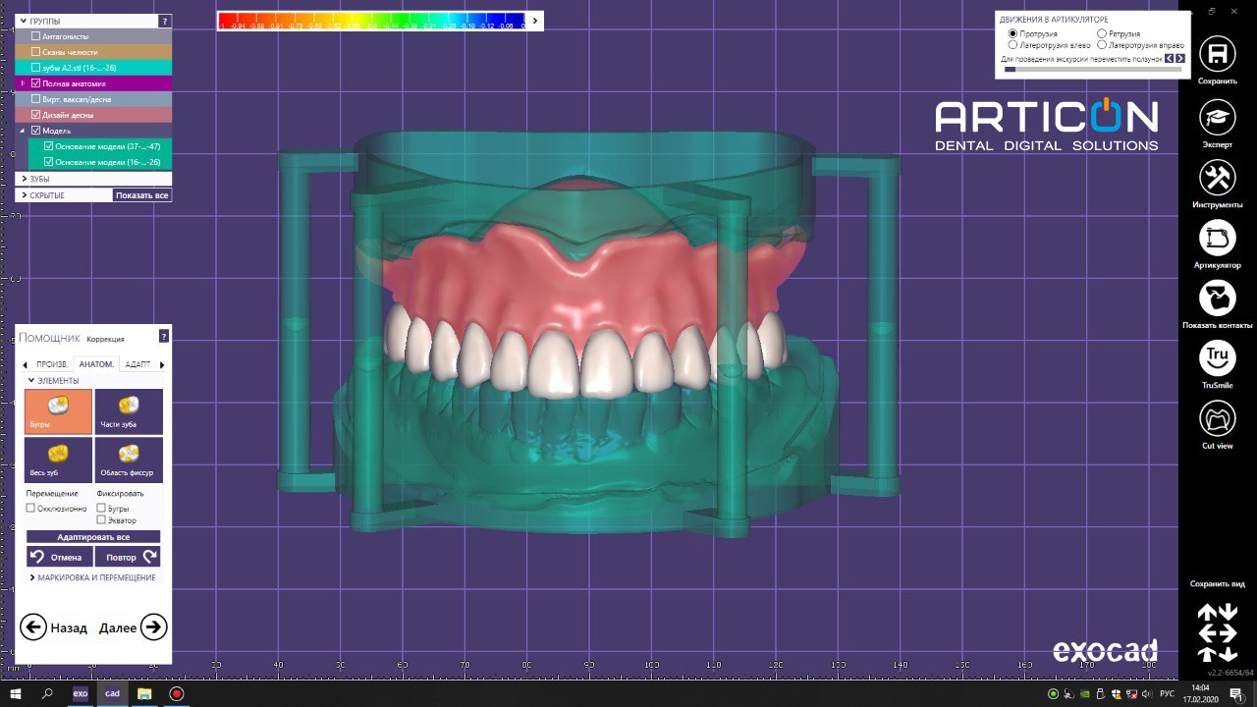Open help in the Помощник panel
The image size is (1257, 707).
[164, 336]
